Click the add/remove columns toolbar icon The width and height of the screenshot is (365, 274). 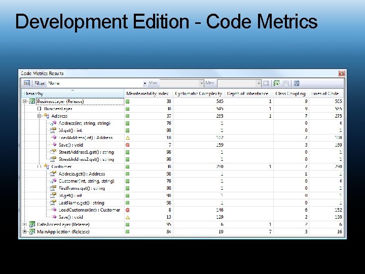click(x=297, y=83)
